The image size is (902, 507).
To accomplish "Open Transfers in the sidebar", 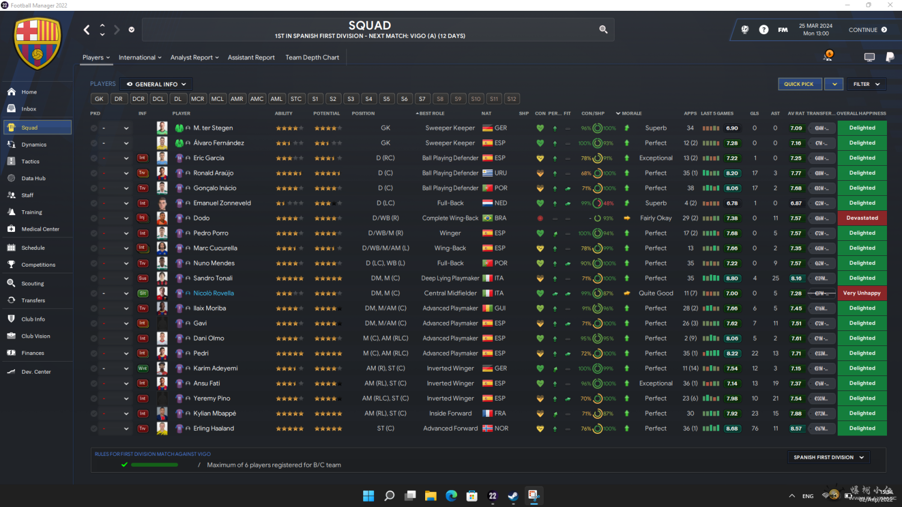I will pyautogui.click(x=33, y=300).
